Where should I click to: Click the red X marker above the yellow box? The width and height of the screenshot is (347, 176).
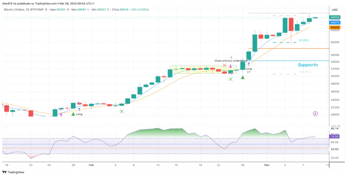[224, 65]
